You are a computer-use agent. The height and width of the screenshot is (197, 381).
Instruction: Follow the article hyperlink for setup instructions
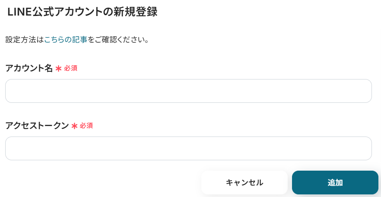tap(65, 40)
